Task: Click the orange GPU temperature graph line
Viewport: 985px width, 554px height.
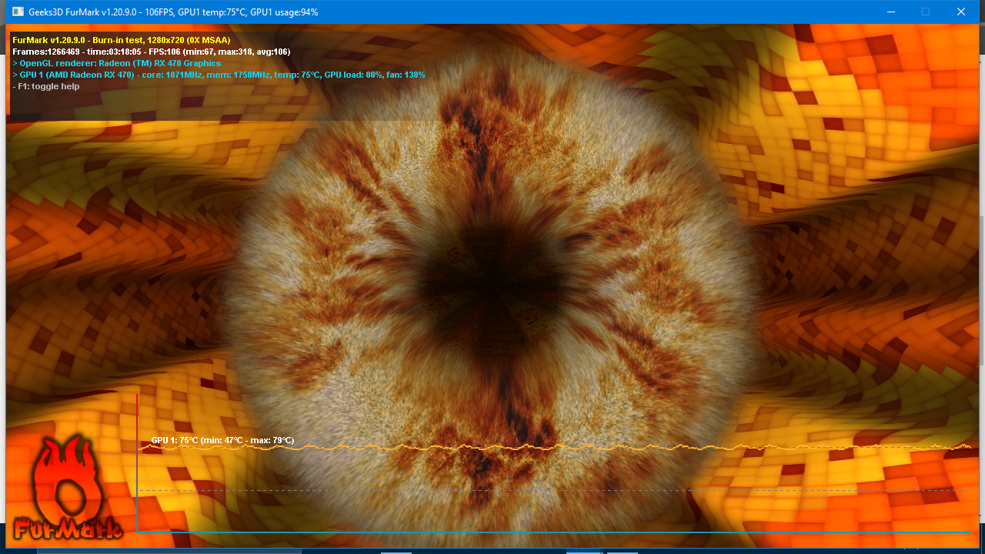Action: [x=554, y=447]
